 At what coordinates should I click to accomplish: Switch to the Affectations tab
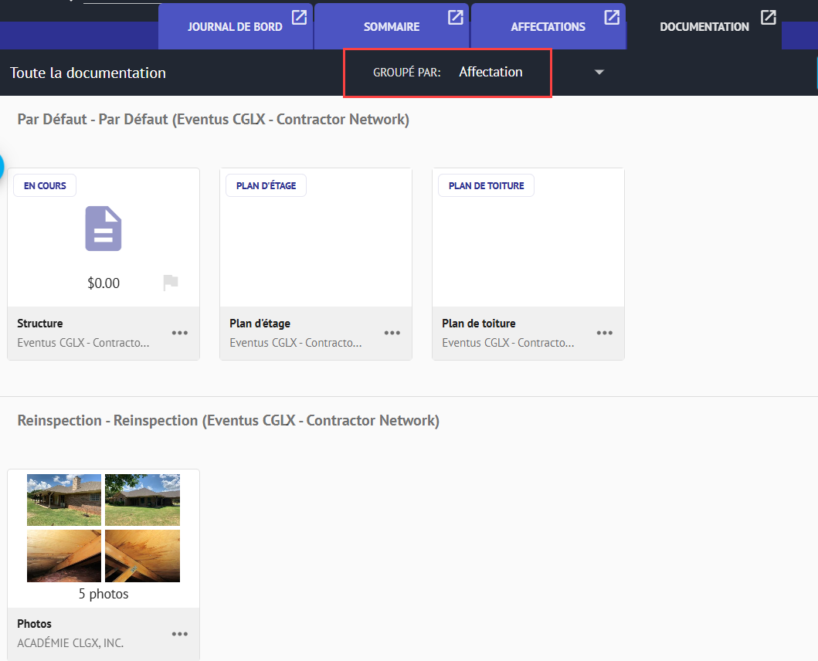click(548, 26)
